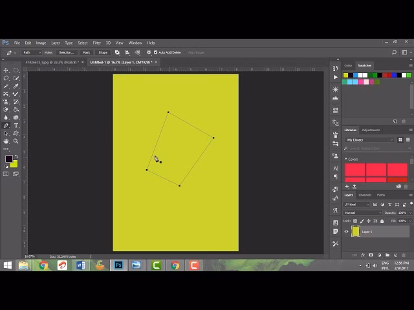Click the foreground color swatch
Viewport: 414px width, 310px height.
click(x=9, y=159)
